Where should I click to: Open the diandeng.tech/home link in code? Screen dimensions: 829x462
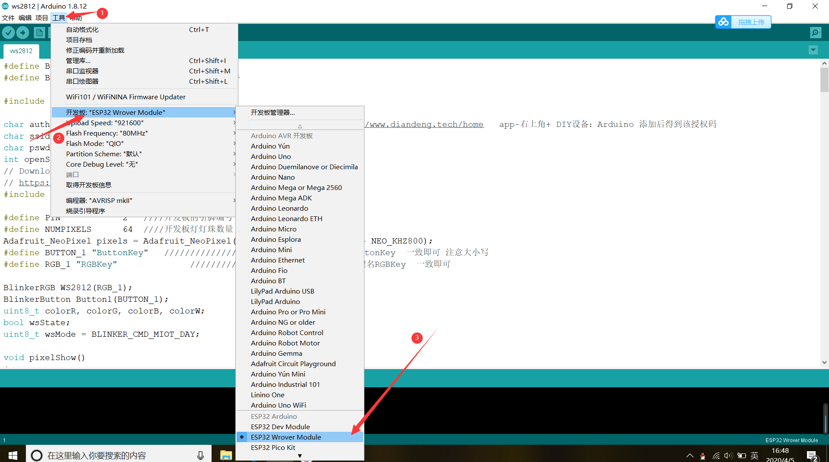pyautogui.click(x=424, y=124)
